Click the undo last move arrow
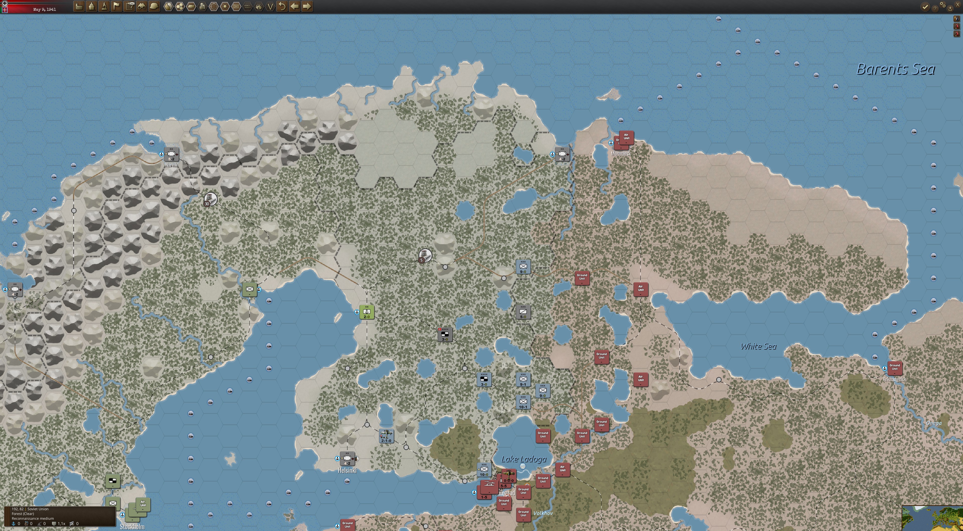 (x=282, y=6)
